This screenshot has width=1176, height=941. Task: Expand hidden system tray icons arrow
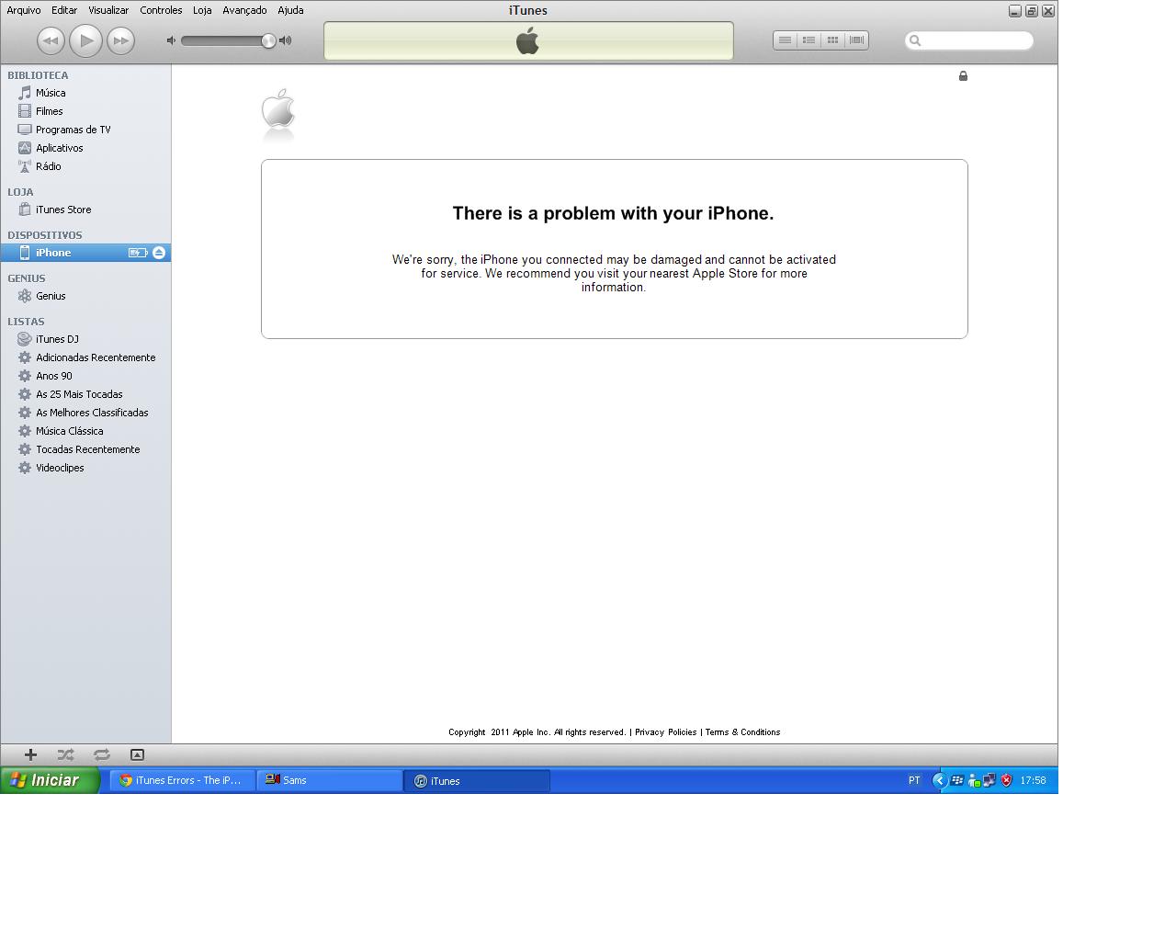point(939,780)
